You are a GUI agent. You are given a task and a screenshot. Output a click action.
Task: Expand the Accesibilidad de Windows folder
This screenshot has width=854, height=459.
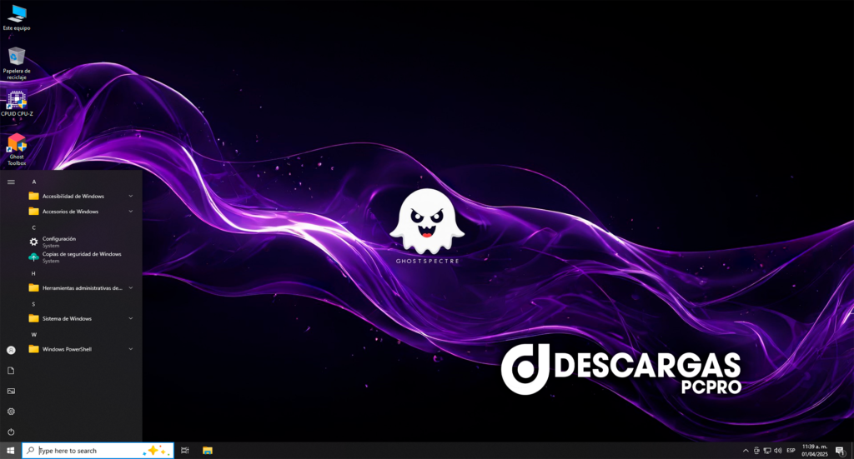(x=131, y=196)
